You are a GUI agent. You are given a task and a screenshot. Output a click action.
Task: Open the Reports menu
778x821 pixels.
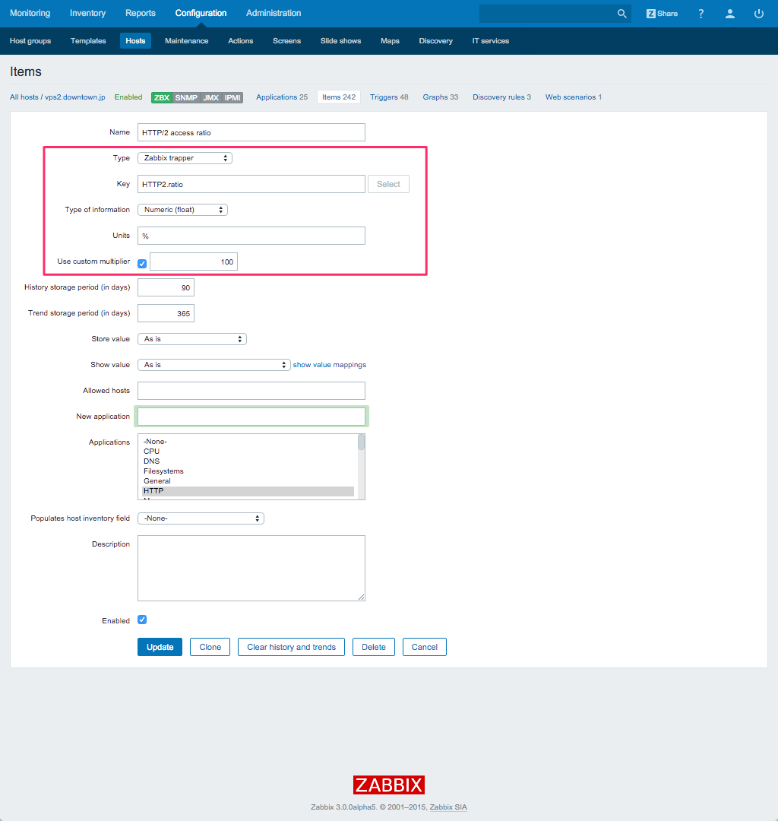click(141, 13)
